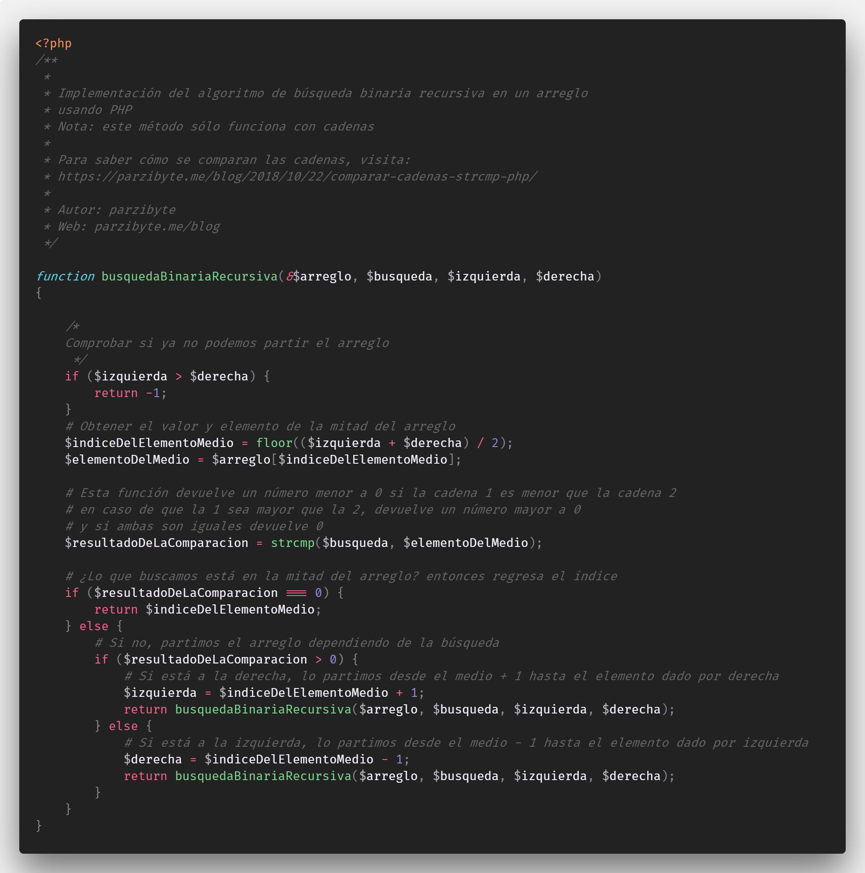Click the comment 'Nota: este método sólo funciona con cadenas'
Viewport: 865px width, 873px height.
point(216,127)
